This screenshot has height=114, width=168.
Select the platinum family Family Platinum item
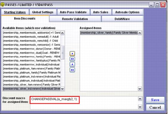coord(32,73)
